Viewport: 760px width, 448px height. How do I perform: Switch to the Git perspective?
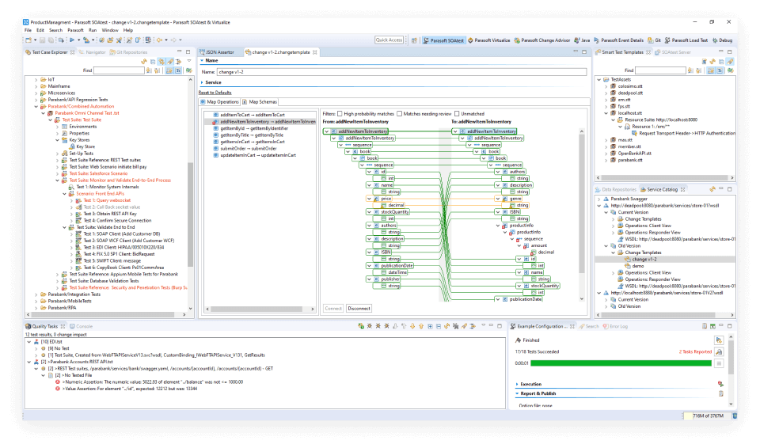(655, 40)
